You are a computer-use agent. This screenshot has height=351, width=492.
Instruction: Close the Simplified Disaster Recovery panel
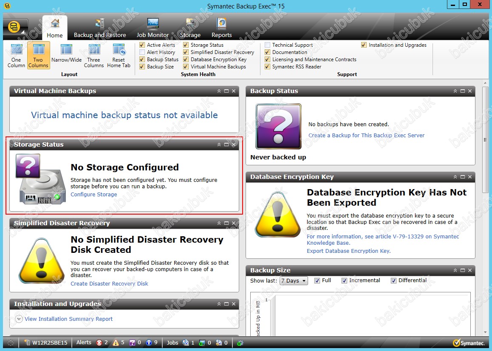[234, 223]
